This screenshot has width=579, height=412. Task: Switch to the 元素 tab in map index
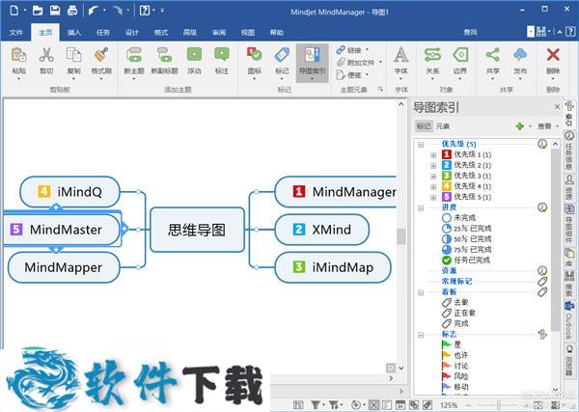coord(442,126)
